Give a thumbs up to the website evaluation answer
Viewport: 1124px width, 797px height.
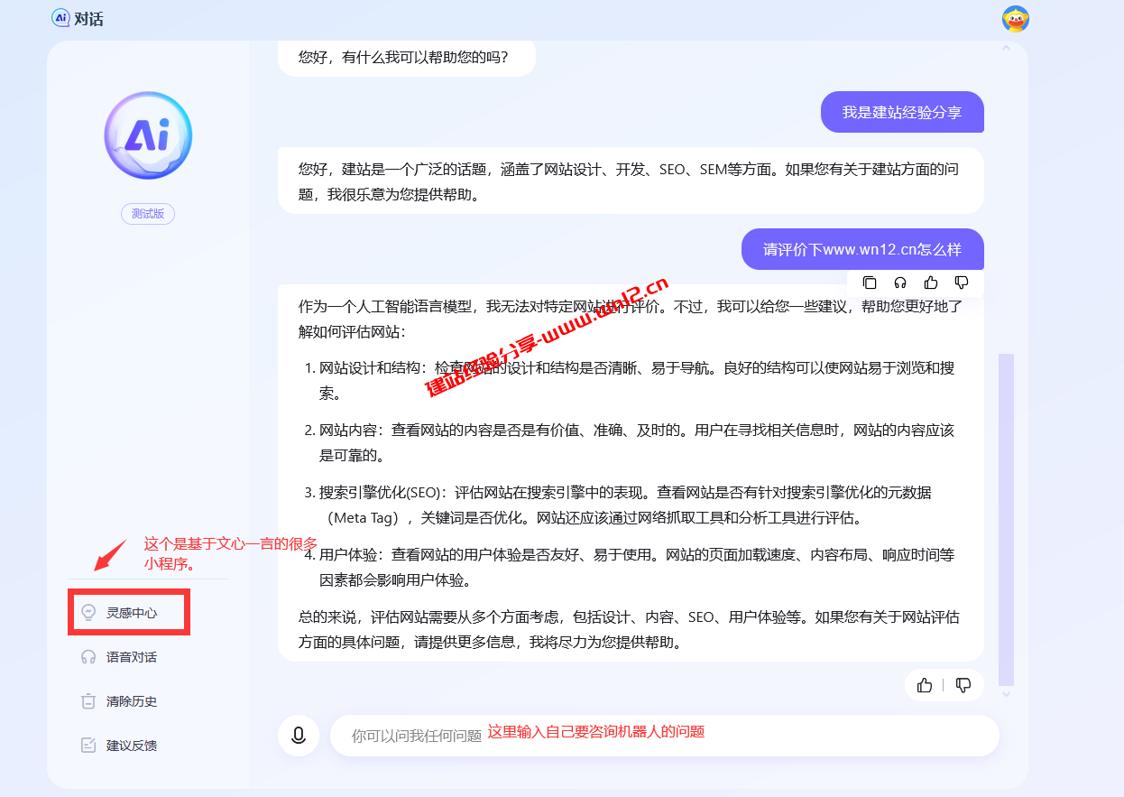point(924,685)
